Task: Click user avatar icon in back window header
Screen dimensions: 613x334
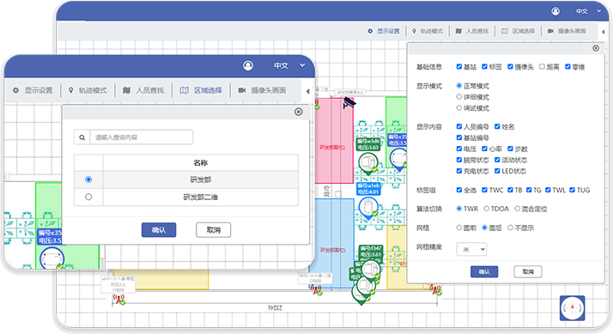Action: point(555,11)
